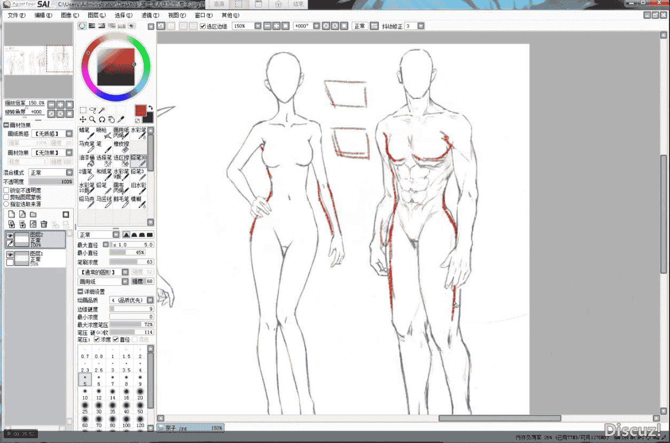
Task: Open the 抖动修正 stabilizer dropdown
Action: [415, 26]
